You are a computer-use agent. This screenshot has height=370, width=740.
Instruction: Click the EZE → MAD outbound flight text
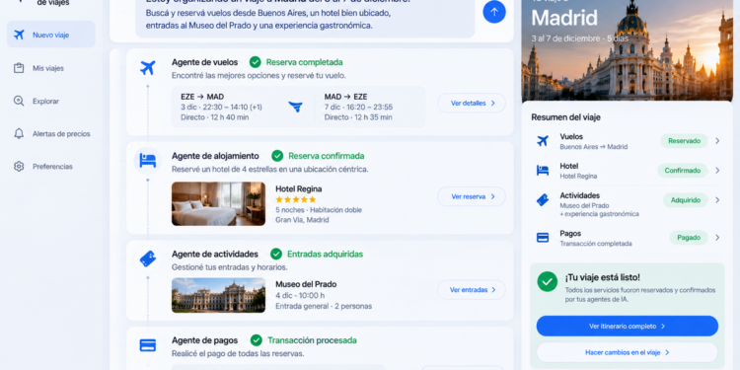(202, 97)
